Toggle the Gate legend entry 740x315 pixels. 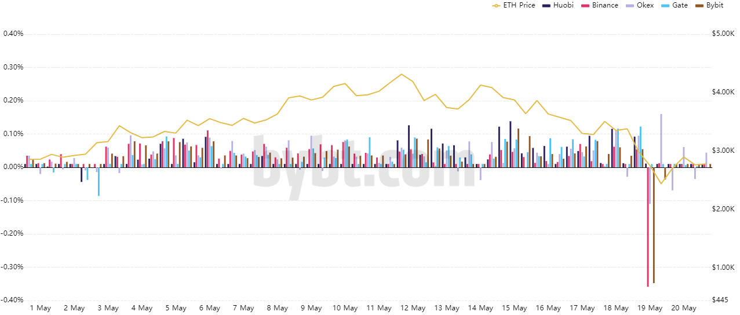point(673,5)
